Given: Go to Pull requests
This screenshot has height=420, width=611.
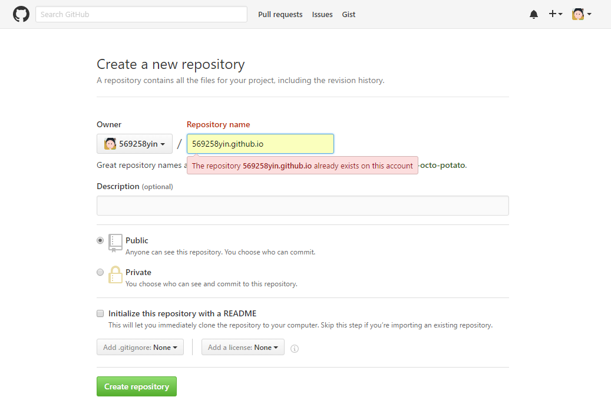Looking at the screenshot, I should pyautogui.click(x=280, y=14).
